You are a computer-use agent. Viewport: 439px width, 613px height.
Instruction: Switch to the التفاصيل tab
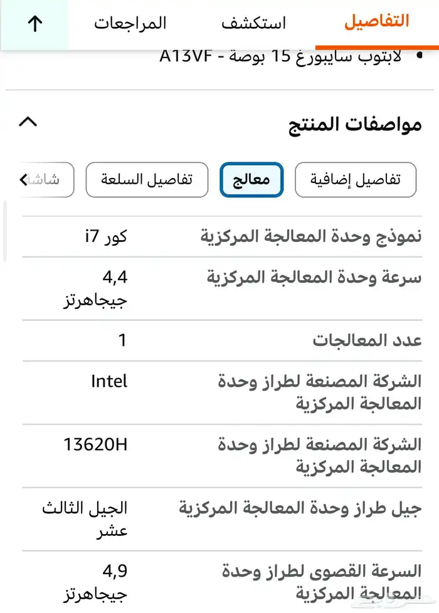pyautogui.click(x=376, y=22)
